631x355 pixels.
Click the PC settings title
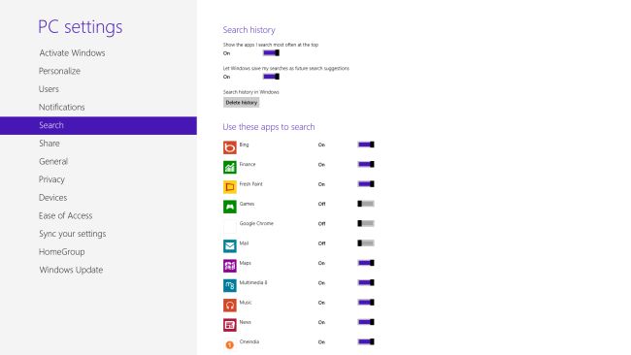(x=80, y=27)
